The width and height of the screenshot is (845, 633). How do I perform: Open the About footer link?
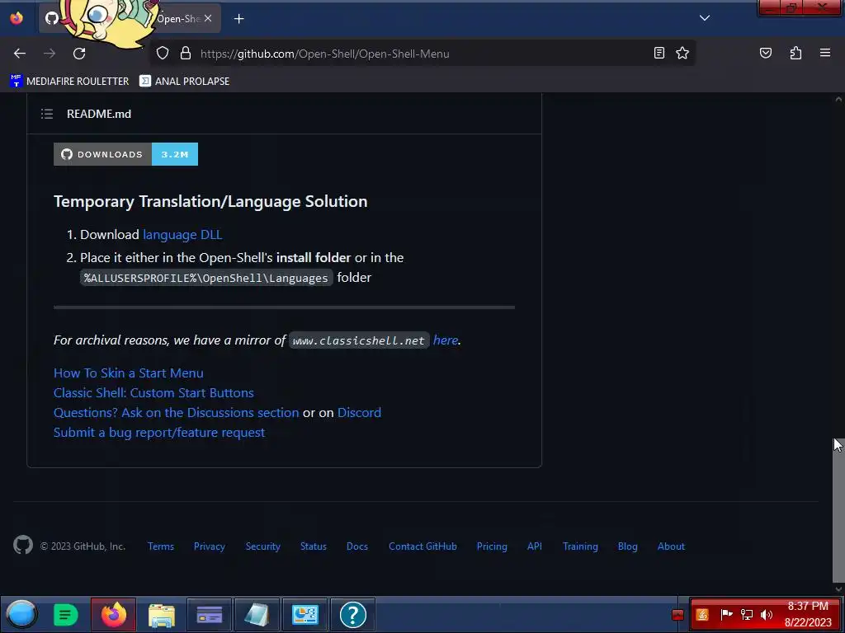(x=671, y=546)
